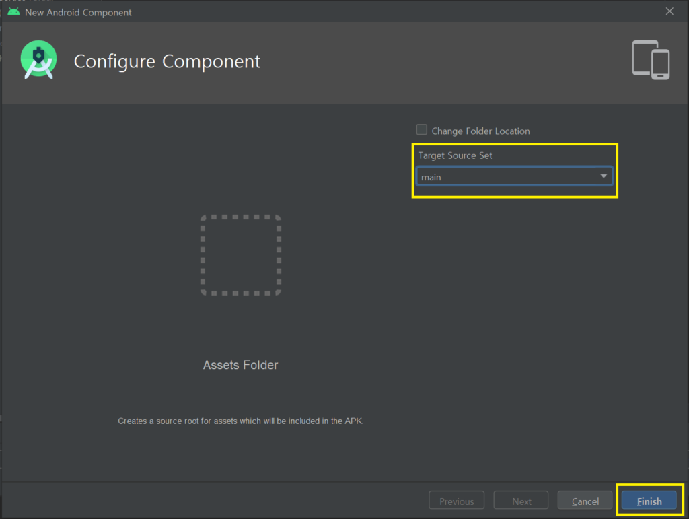Click the Target Source Set label
Screen dimensions: 689x519
click(x=455, y=155)
